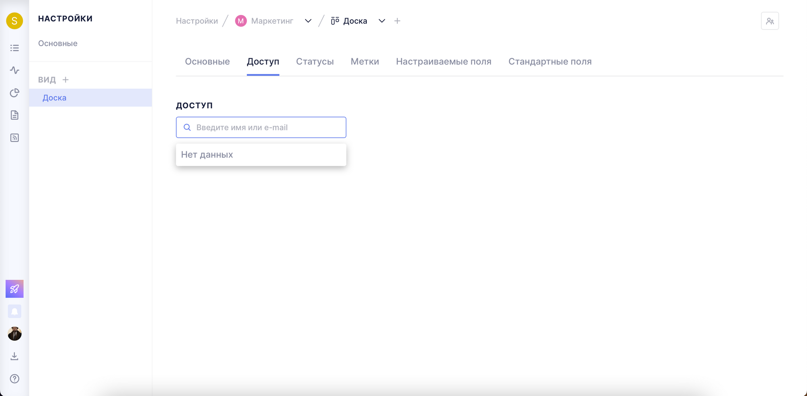Click the download icon in sidebar
The image size is (807, 396).
point(15,356)
